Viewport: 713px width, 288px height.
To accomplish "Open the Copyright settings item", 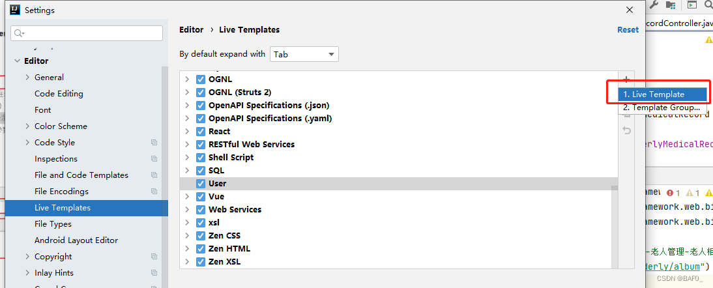I will (x=53, y=257).
